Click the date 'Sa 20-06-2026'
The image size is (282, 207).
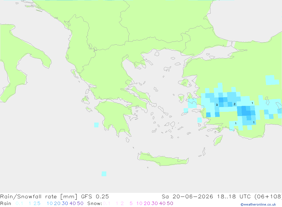[x=188, y=197]
